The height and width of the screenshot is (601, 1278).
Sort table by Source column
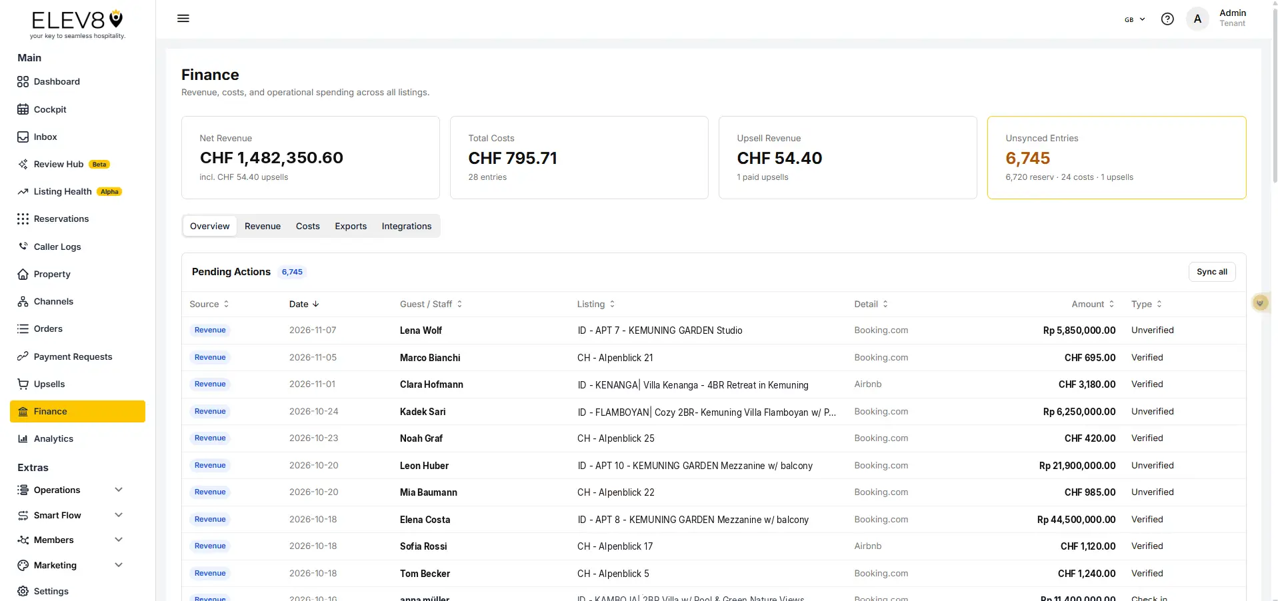(x=209, y=304)
